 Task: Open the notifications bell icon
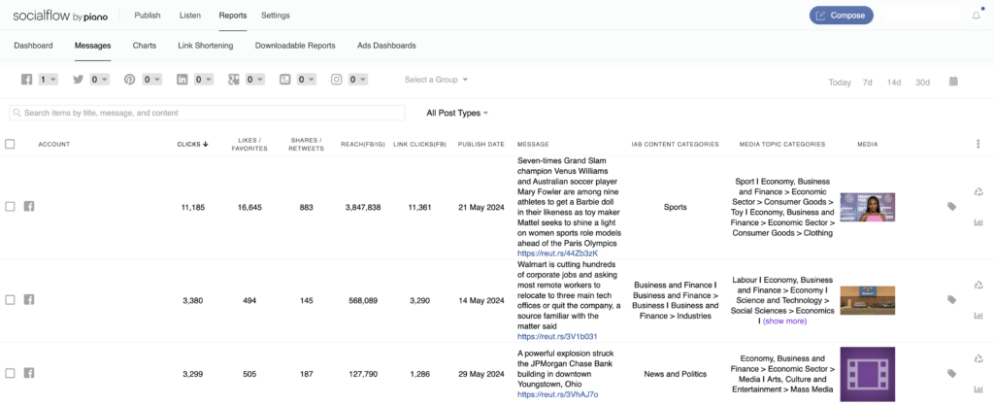tap(977, 16)
